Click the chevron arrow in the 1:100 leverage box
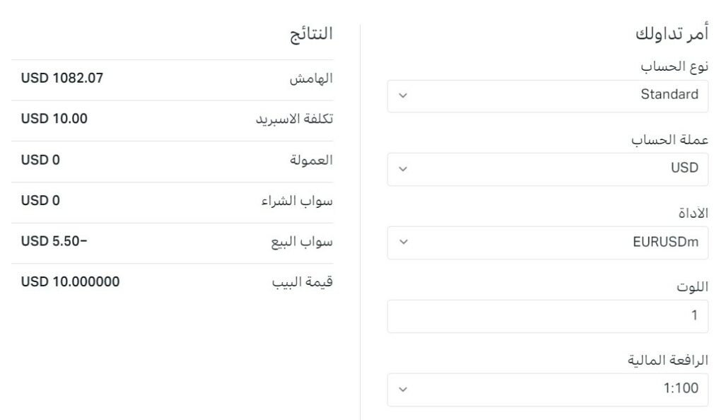The width and height of the screenshot is (724, 420). point(403,389)
